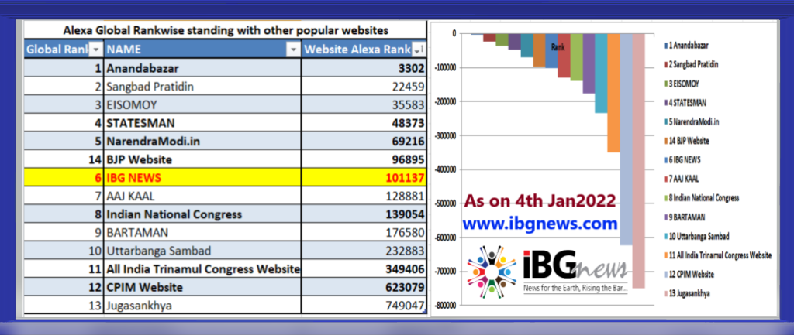The width and height of the screenshot is (794, 335).
Task: Click global rank number 14 cell
Action: pos(64,159)
